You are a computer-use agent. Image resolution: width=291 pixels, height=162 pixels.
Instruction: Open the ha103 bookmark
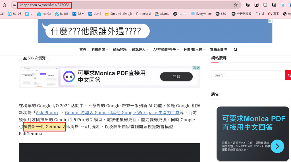click(x=44, y=14)
